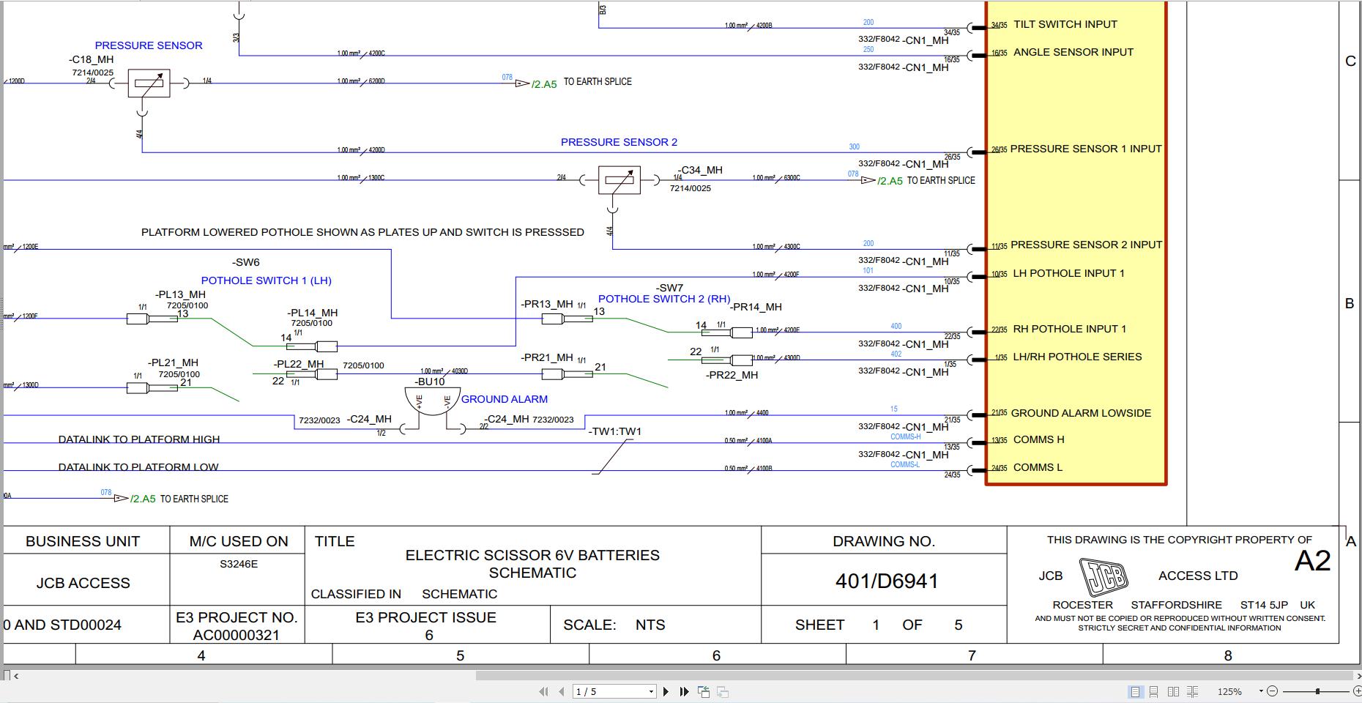The height and width of the screenshot is (703, 1362).
Task: Go to the first page
Action: [x=543, y=691]
